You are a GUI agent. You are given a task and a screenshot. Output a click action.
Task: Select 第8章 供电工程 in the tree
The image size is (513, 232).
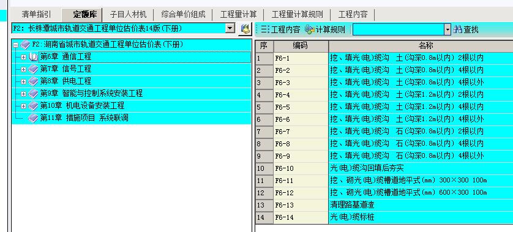(66, 81)
